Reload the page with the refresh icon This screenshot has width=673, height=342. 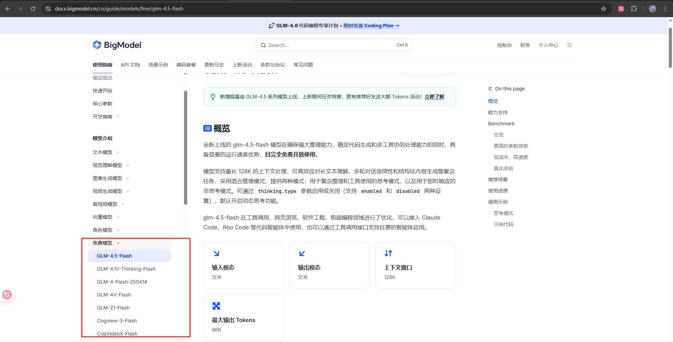pos(33,9)
